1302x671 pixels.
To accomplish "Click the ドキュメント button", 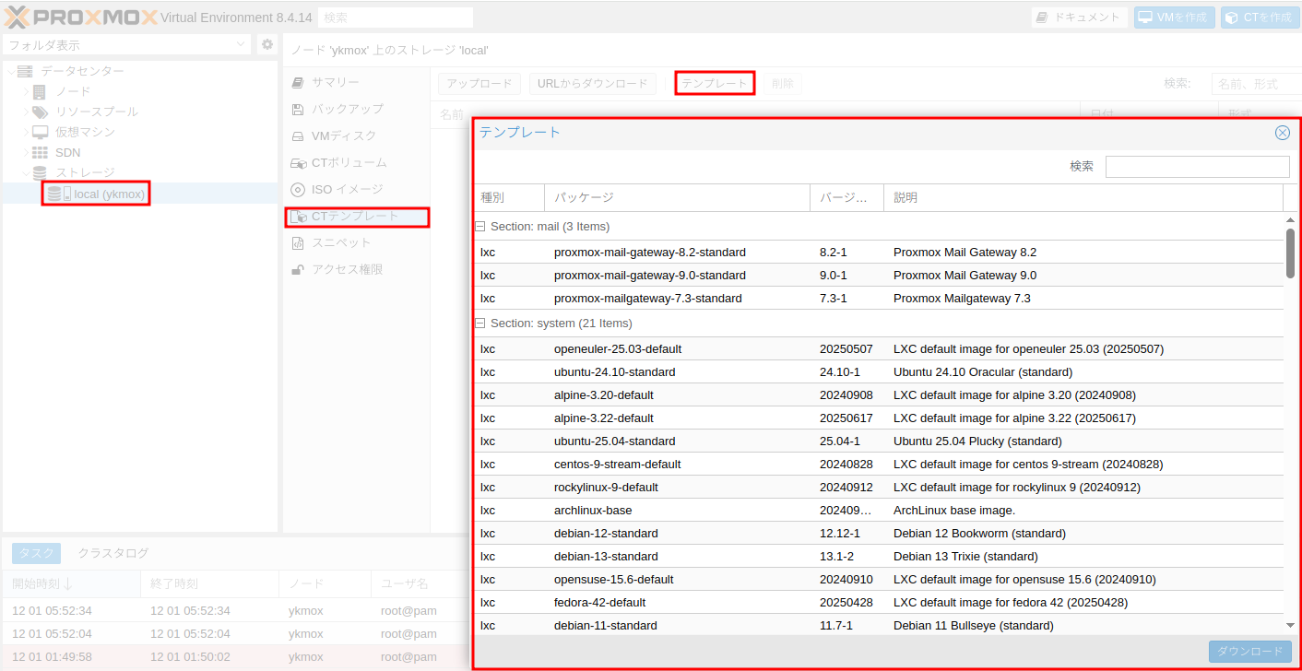I will tap(1079, 18).
